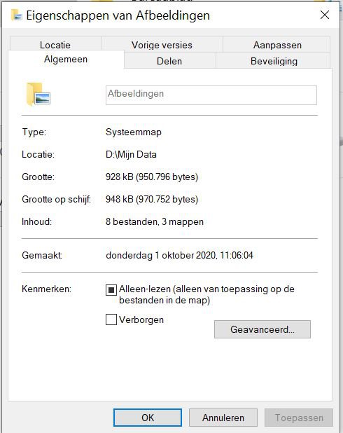
Task: Enable the Verborgen checkbox
Action: coord(111,319)
